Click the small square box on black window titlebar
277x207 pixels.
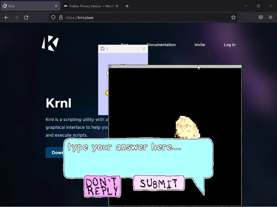[x=110, y=67]
